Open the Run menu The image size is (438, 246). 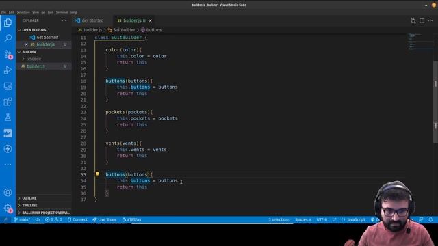51,12
